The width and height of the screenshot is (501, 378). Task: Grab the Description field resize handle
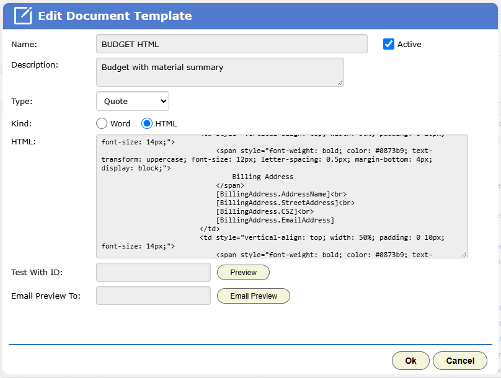(340, 83)
